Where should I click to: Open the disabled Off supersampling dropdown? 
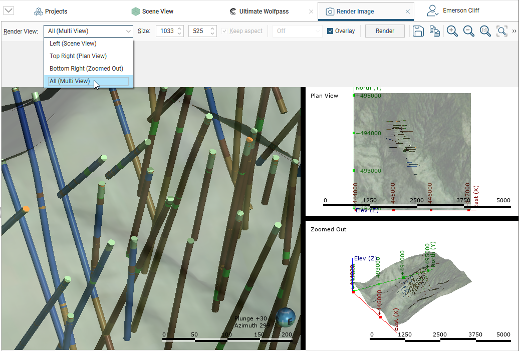coord(298,31)
